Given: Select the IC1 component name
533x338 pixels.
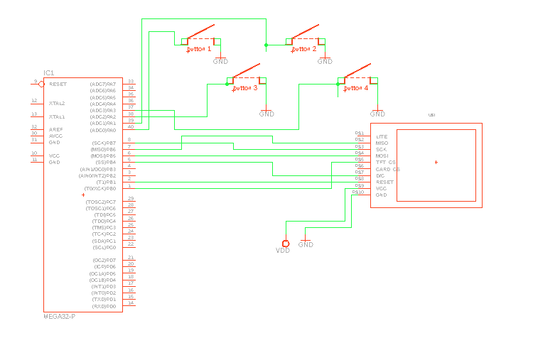Looking at the screenshot, I should (x=48, y=73).
